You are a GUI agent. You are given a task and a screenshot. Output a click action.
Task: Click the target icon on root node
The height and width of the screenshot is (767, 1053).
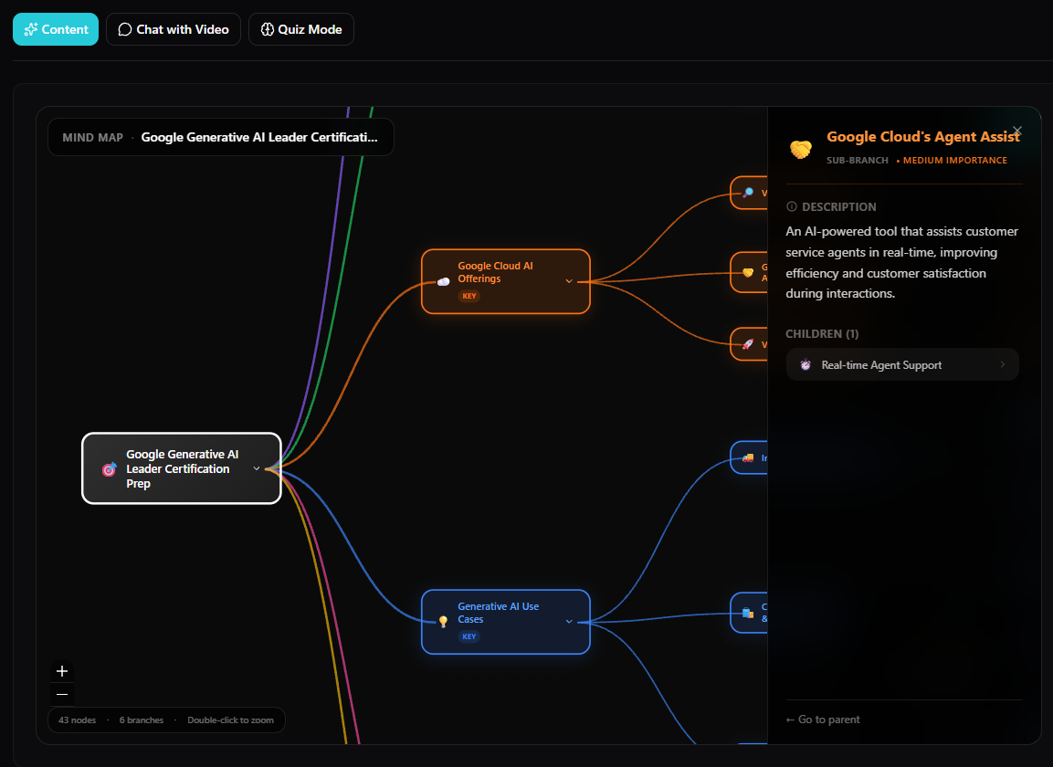click(x=109, y=468)
